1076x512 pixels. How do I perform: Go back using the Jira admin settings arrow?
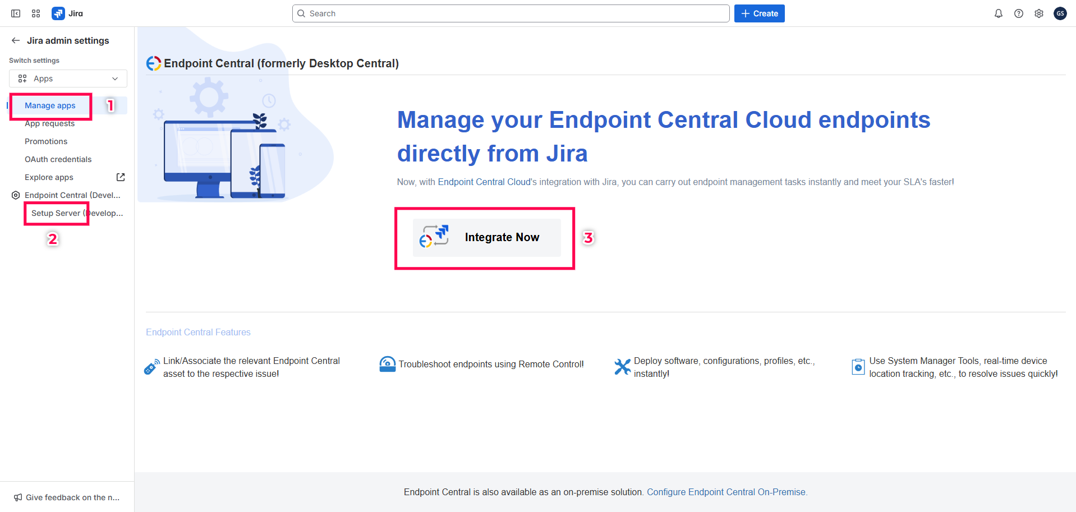coord(15,40)
